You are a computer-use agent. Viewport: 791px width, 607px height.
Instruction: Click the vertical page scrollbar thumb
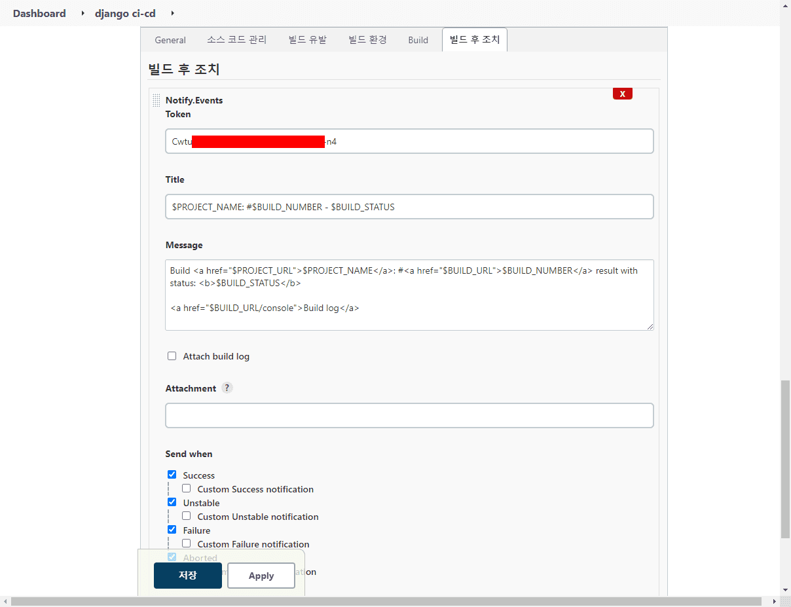coord(785,458)
